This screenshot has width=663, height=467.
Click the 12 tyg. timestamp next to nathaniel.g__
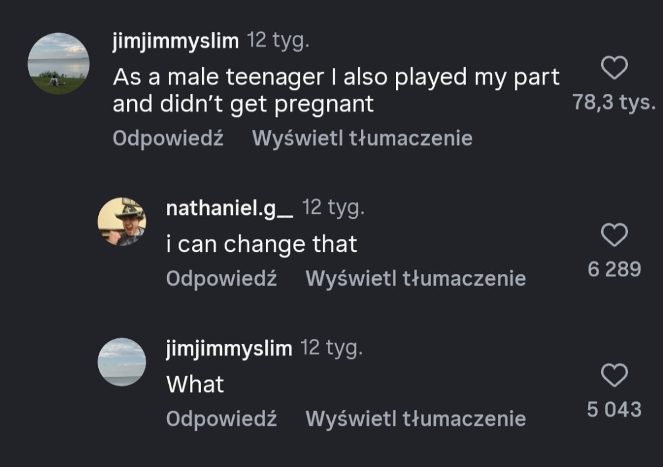click(333, 208)
